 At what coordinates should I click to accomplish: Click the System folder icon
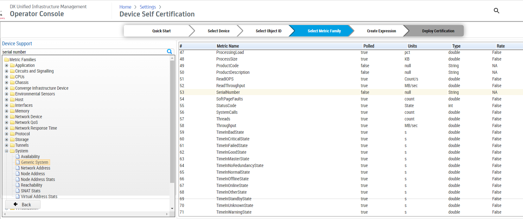click(x=12, y=151)
